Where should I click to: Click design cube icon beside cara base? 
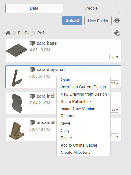pos(32,43)
